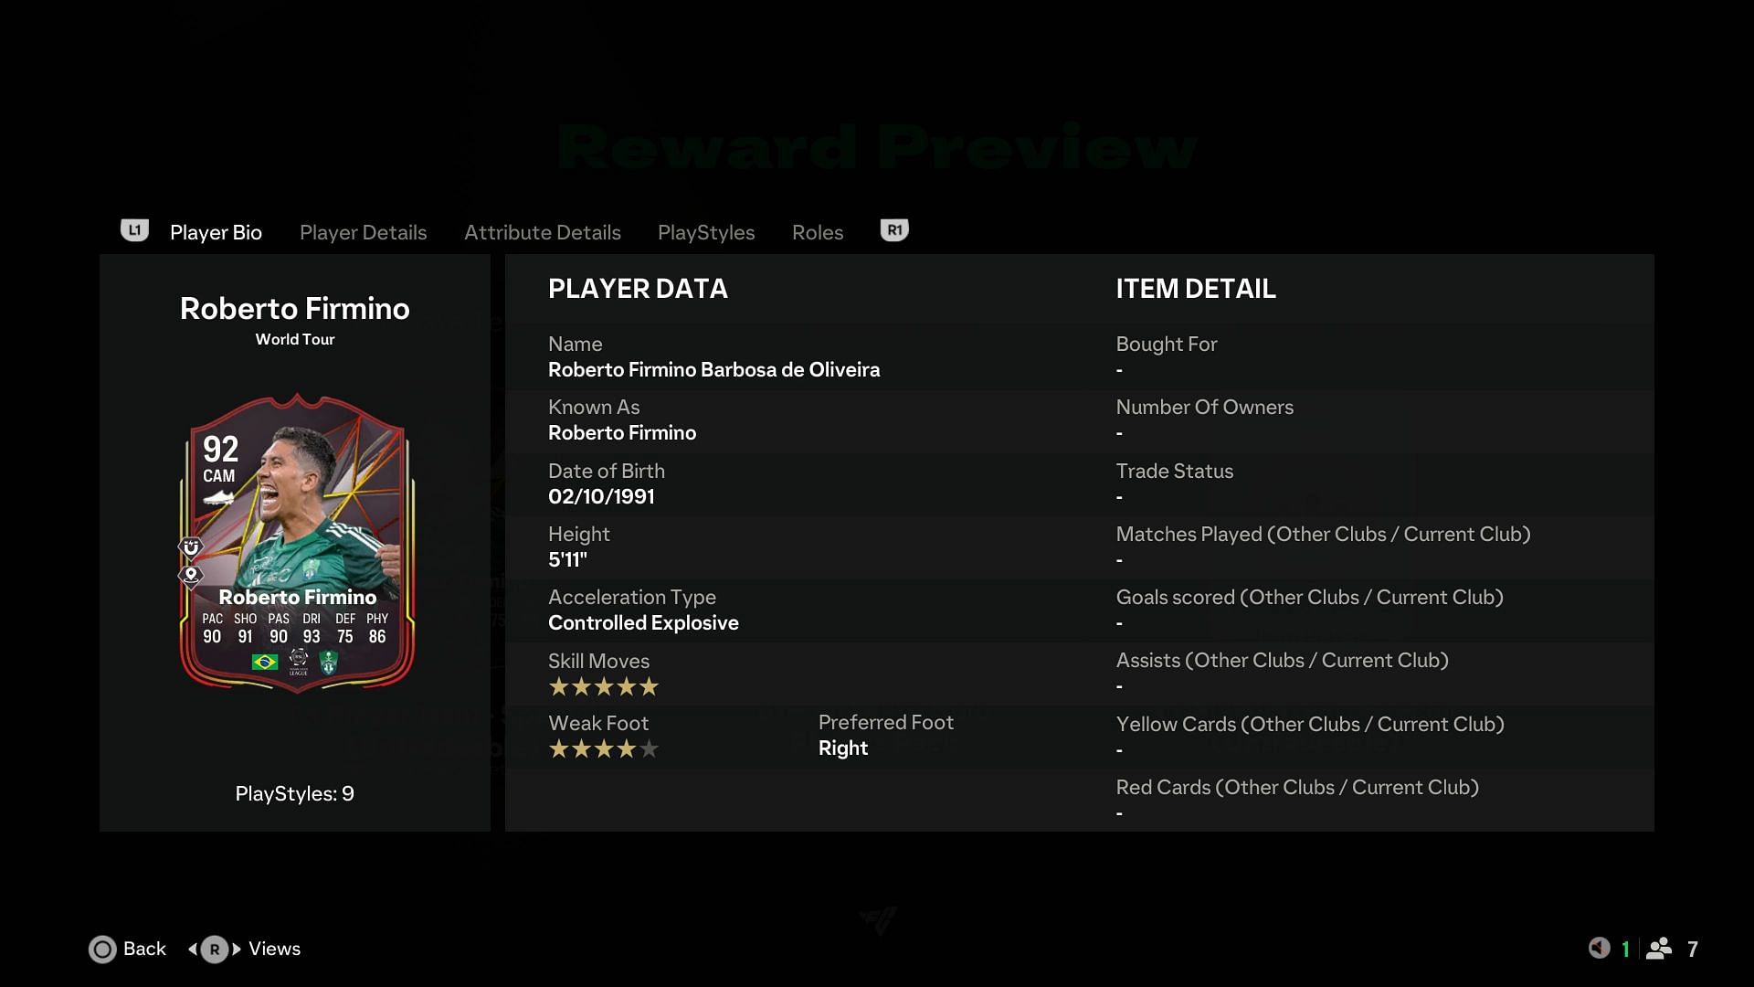Click the L1 navigation icon
1754x987 pixels.
tap(133, 230)
